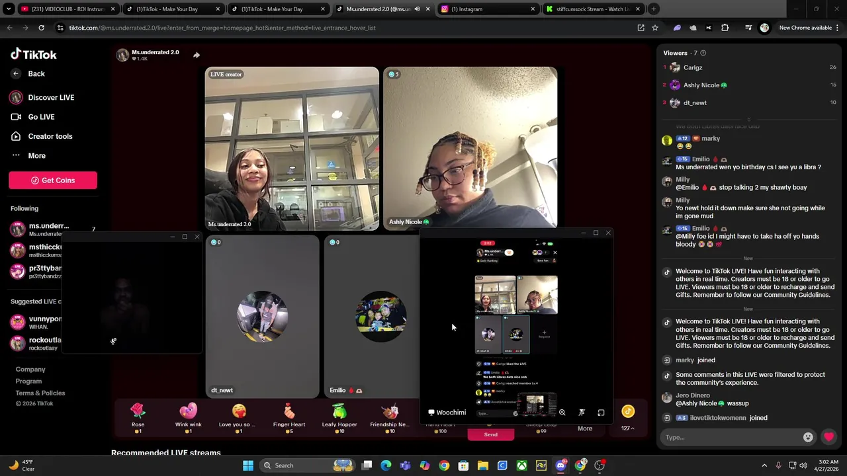Open the Chrome extensions puzzle icon
847x476 pixels.
pos(725,28)
